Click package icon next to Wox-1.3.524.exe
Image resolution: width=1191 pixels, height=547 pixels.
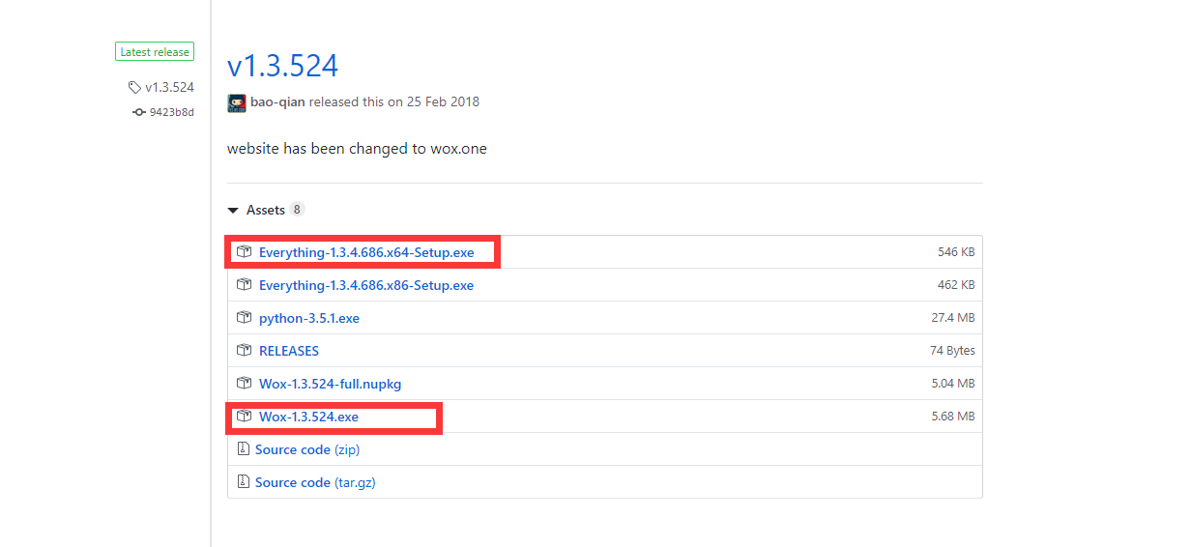[244, 417]
